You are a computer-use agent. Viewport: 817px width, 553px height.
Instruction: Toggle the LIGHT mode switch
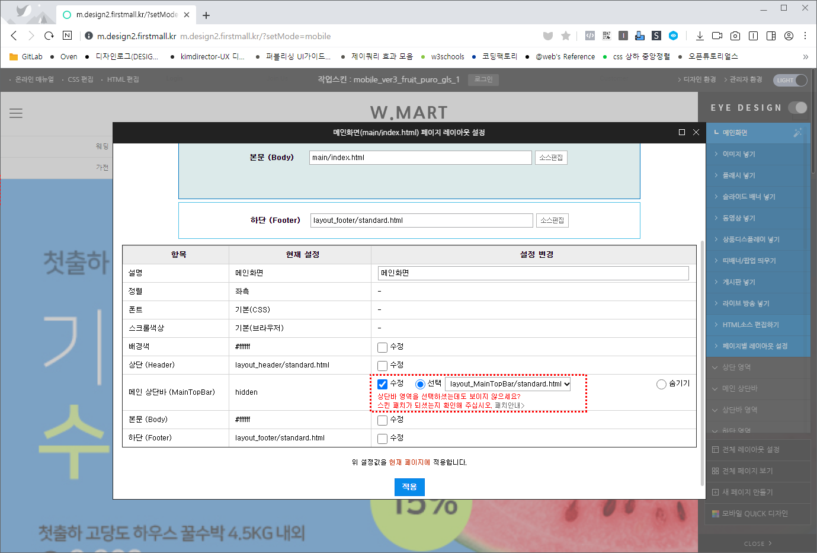click(791, 80)
